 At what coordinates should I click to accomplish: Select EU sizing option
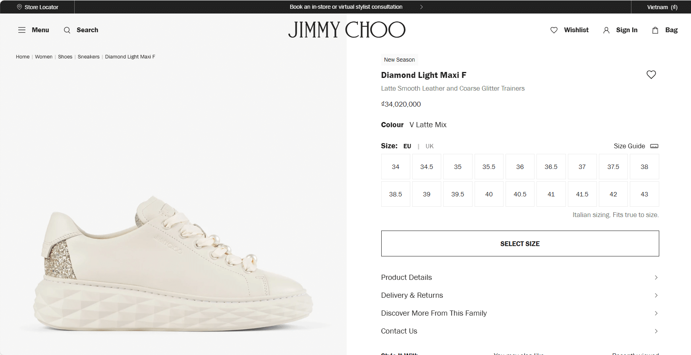[407, 146]
